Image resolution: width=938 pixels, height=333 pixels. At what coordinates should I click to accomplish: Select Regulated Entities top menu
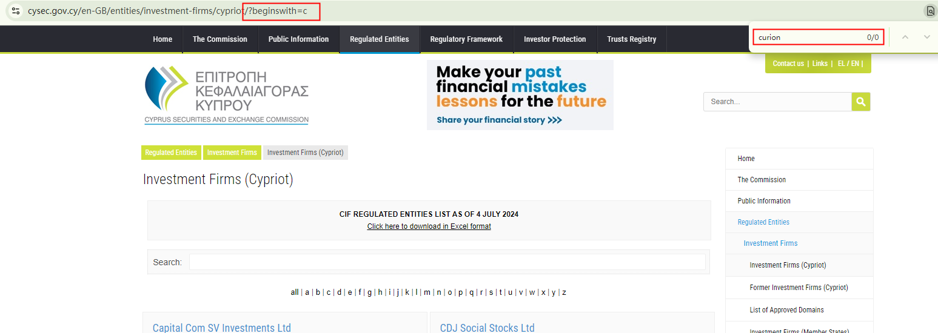(x=380, y=39)
